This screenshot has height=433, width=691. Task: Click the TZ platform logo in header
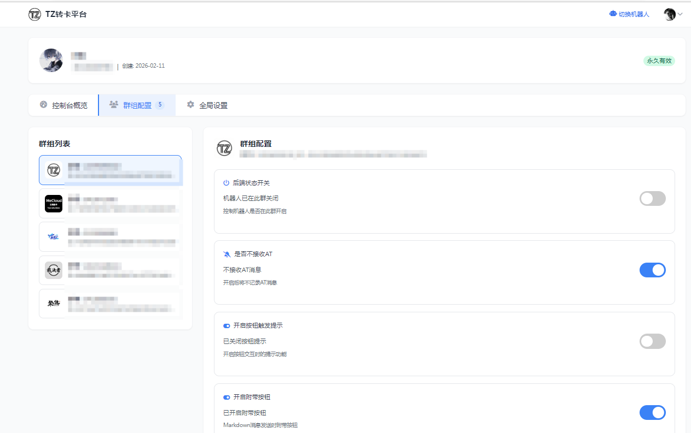(x=35, y=14)
